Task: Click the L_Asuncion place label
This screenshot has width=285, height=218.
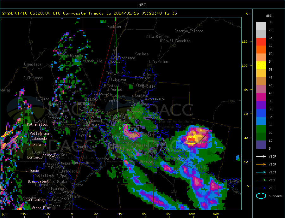Action: [x=159, y=62]
